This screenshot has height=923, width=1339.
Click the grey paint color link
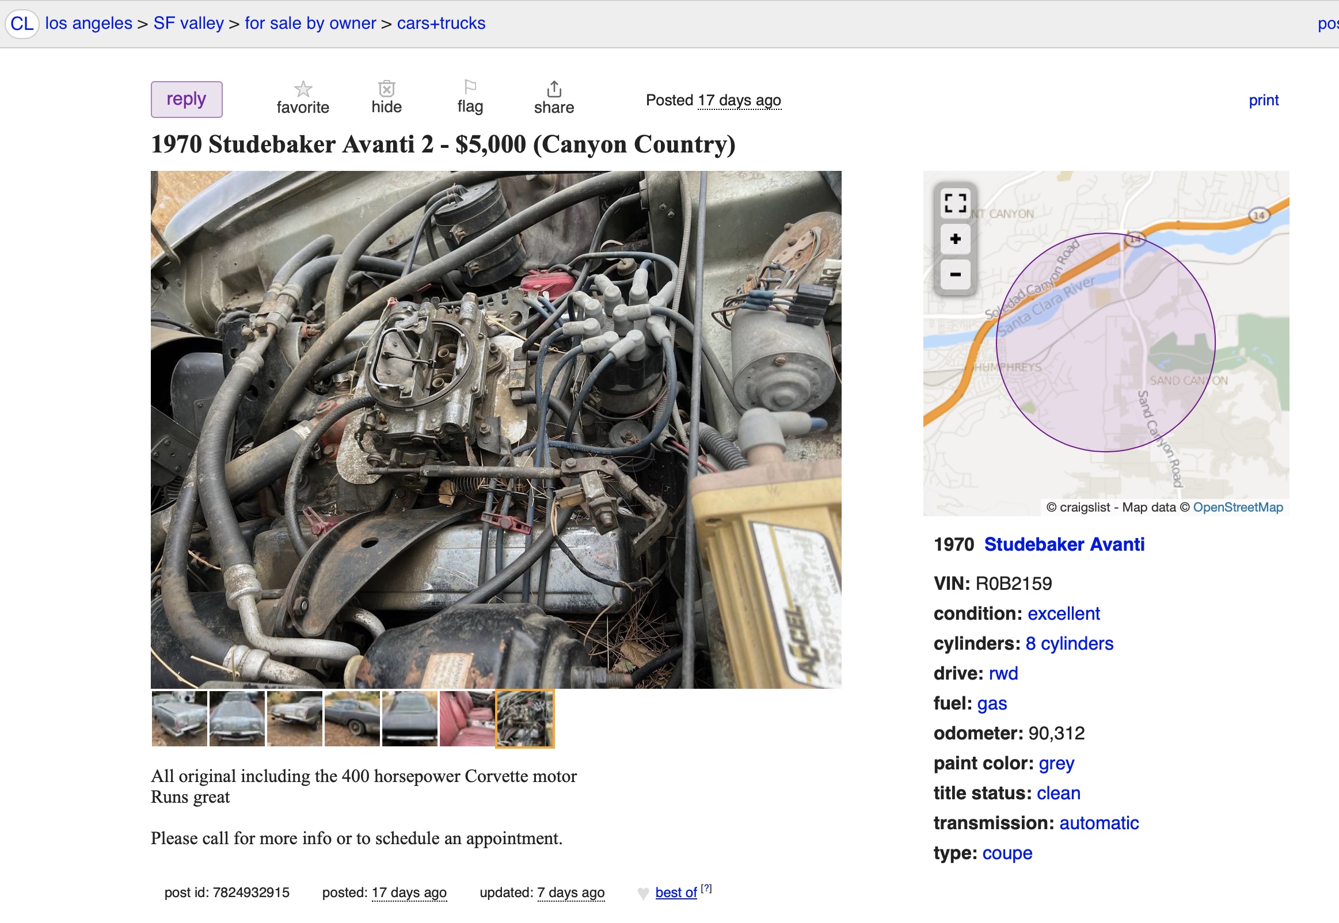point(1056,764)
